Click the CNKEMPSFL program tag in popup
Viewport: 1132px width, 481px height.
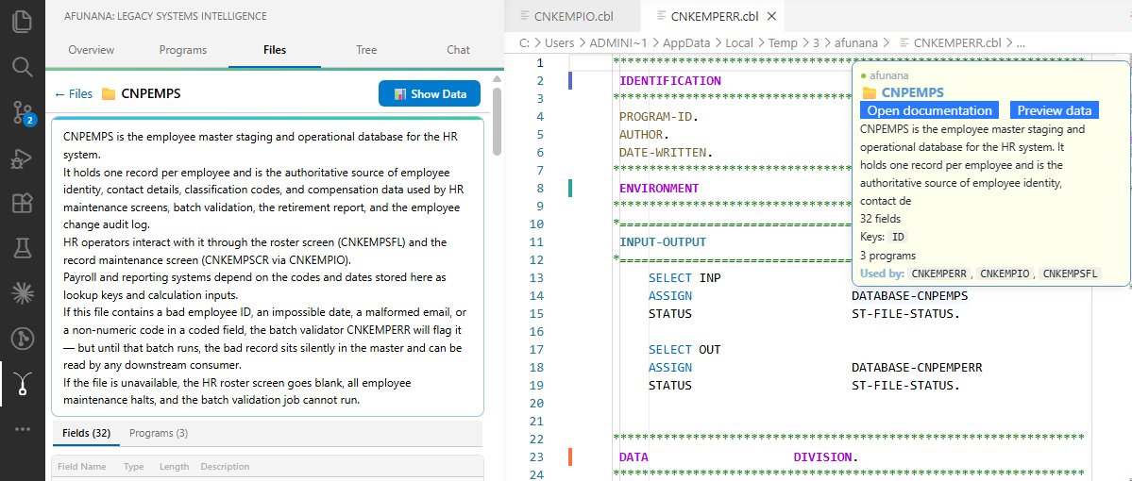coord(1071,274)
